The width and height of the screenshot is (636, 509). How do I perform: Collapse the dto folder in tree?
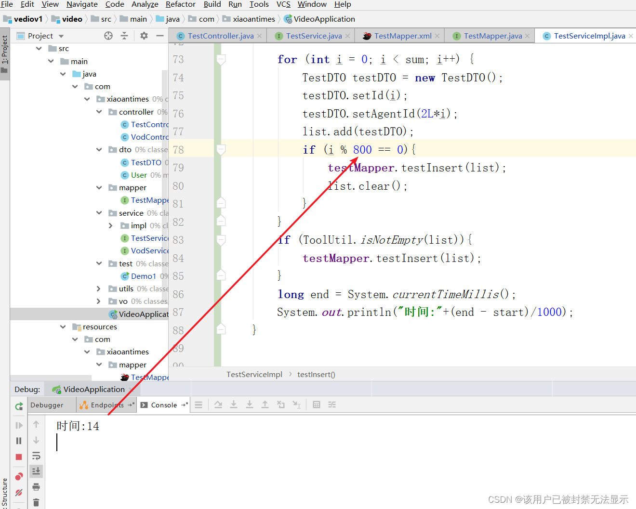coord(99,150)
